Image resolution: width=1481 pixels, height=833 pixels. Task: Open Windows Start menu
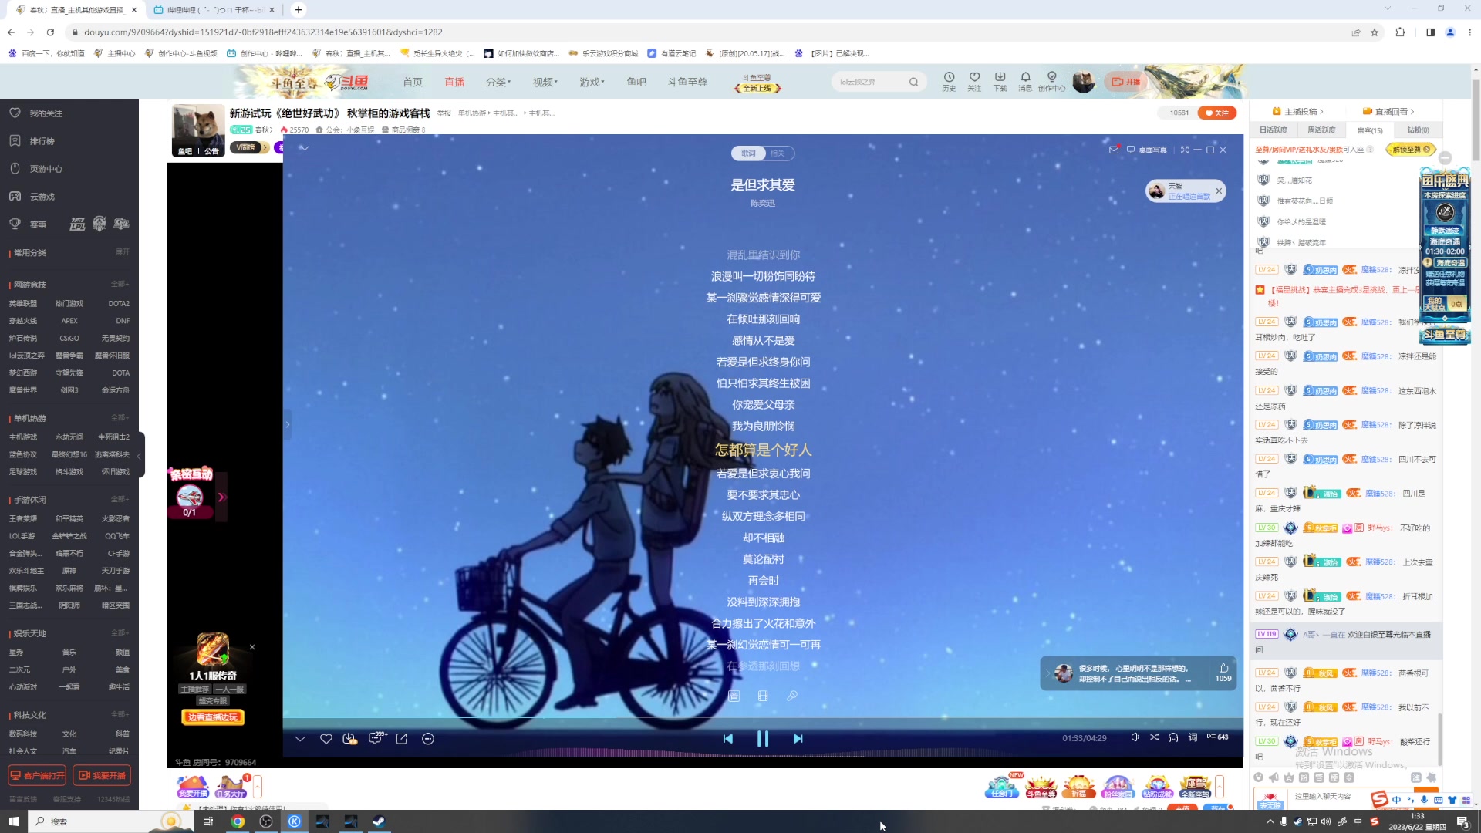13,821
